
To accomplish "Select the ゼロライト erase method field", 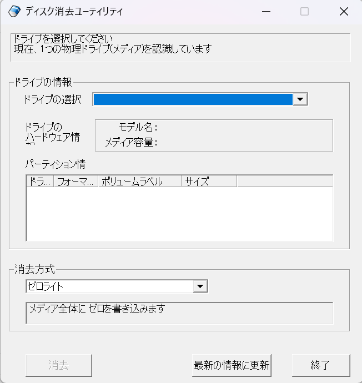I will 109,286.
